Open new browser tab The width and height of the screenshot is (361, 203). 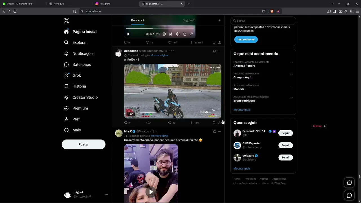coord(189,4)
